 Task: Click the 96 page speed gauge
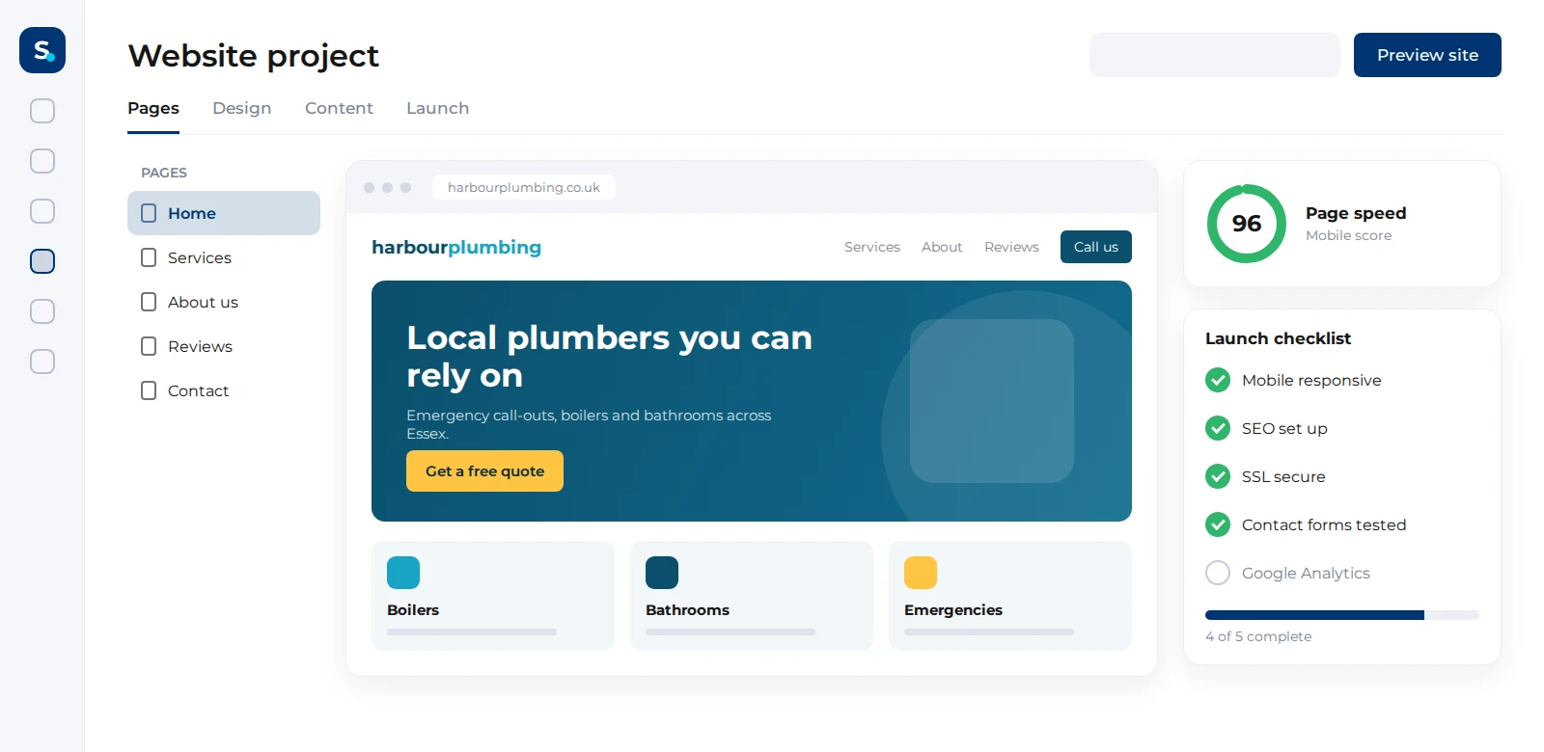click(1247, 224)
